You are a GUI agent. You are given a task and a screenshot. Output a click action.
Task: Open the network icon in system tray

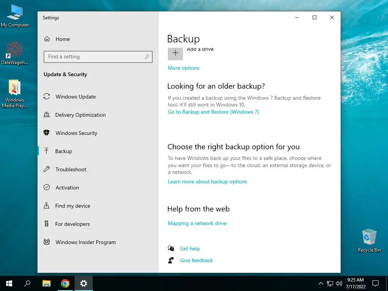pyautogui.click(x=330, y=283)
